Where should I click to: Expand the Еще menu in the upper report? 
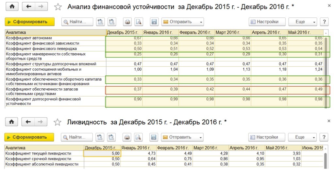303,22
